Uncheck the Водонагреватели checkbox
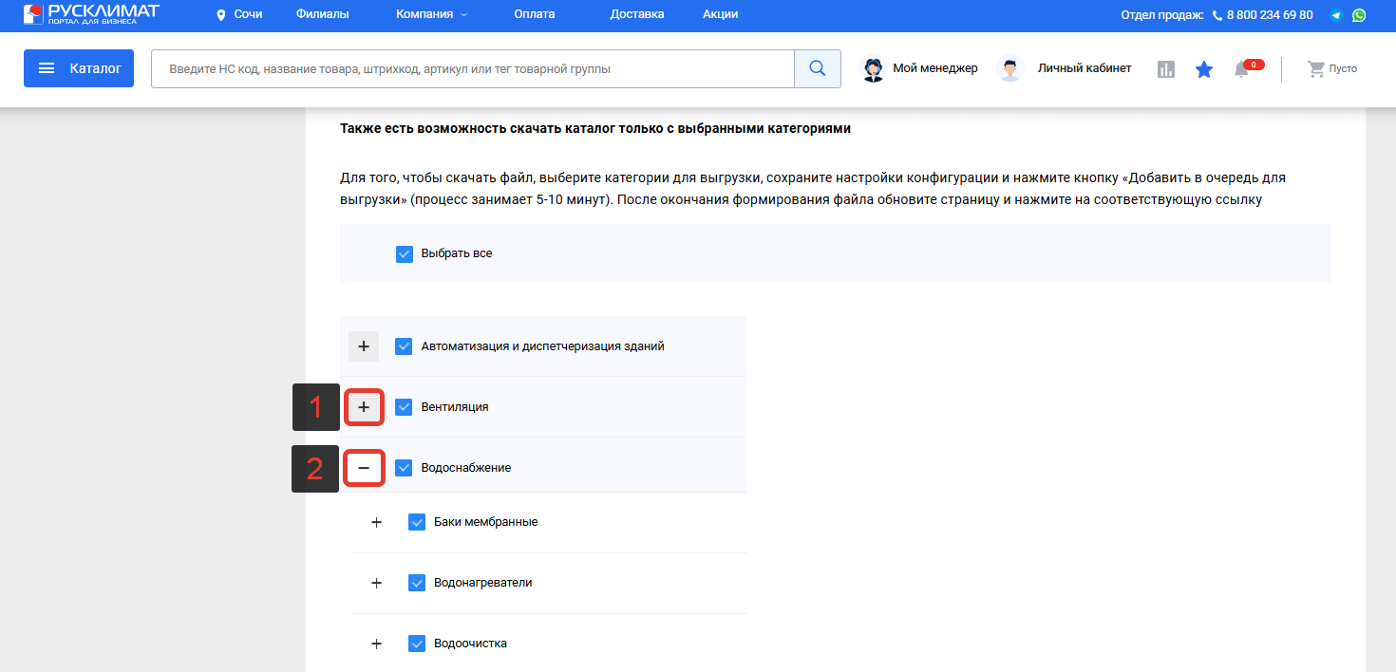Screen dimensions: 1396x672 click(417, 583)
